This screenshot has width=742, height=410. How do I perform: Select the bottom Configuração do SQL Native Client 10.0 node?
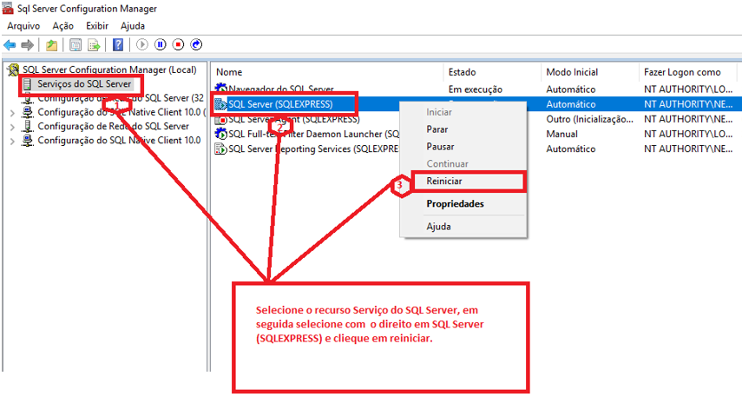tap(119, 141)
